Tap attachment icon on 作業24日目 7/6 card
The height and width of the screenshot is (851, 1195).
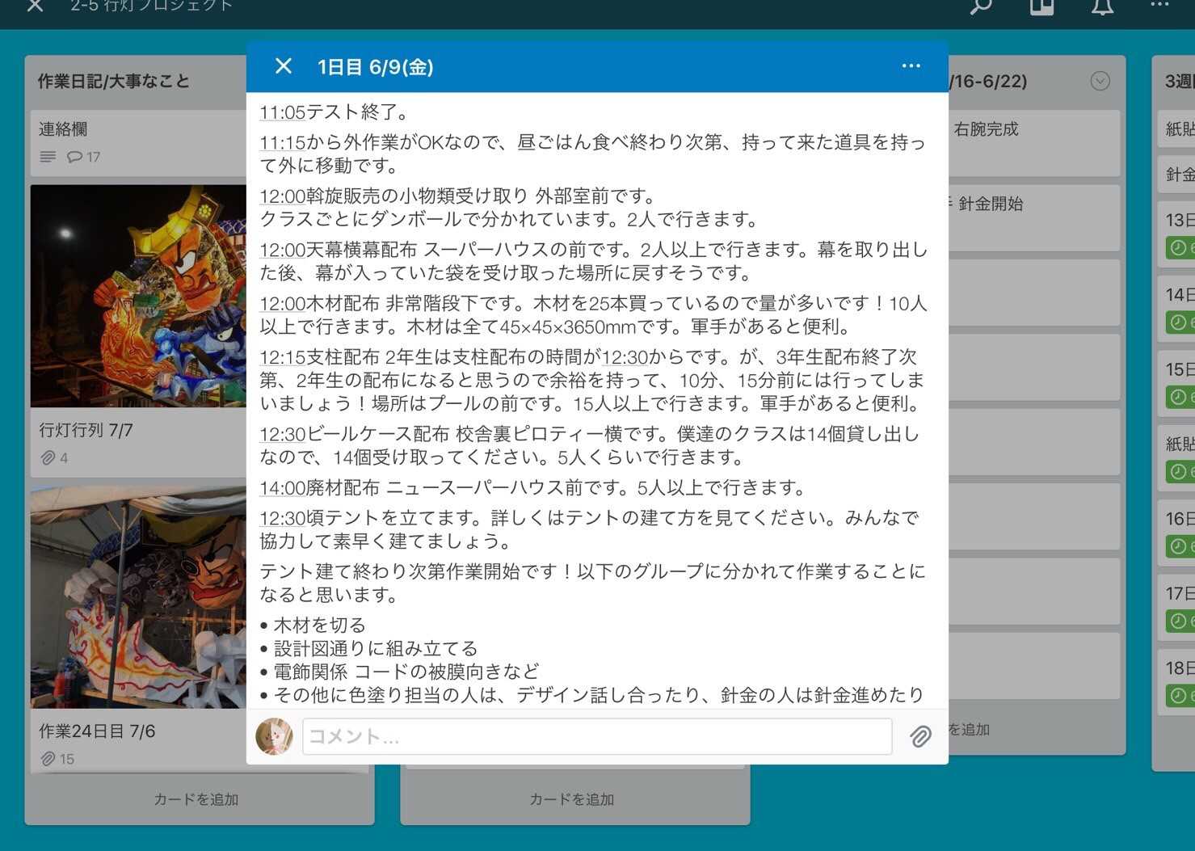pos(48,759)
